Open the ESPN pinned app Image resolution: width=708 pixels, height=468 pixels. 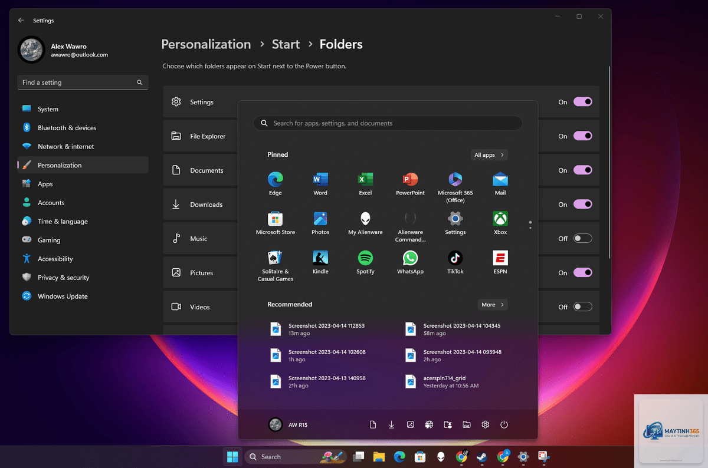coord(500,262)
